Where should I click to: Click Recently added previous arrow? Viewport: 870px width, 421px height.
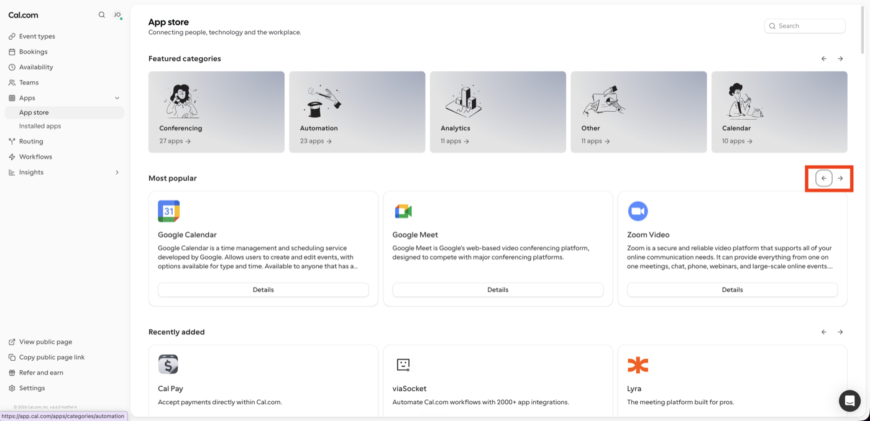click(x=824, y=332)
